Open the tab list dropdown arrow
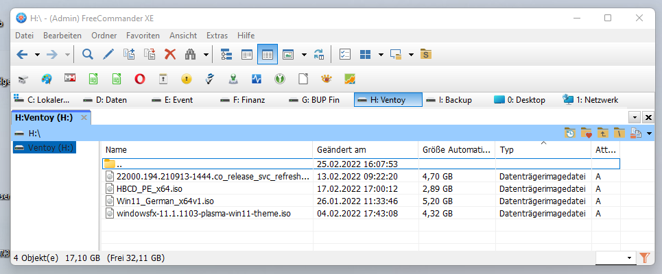The width and height of the screenshot is (662, 274). click(635, 118)
